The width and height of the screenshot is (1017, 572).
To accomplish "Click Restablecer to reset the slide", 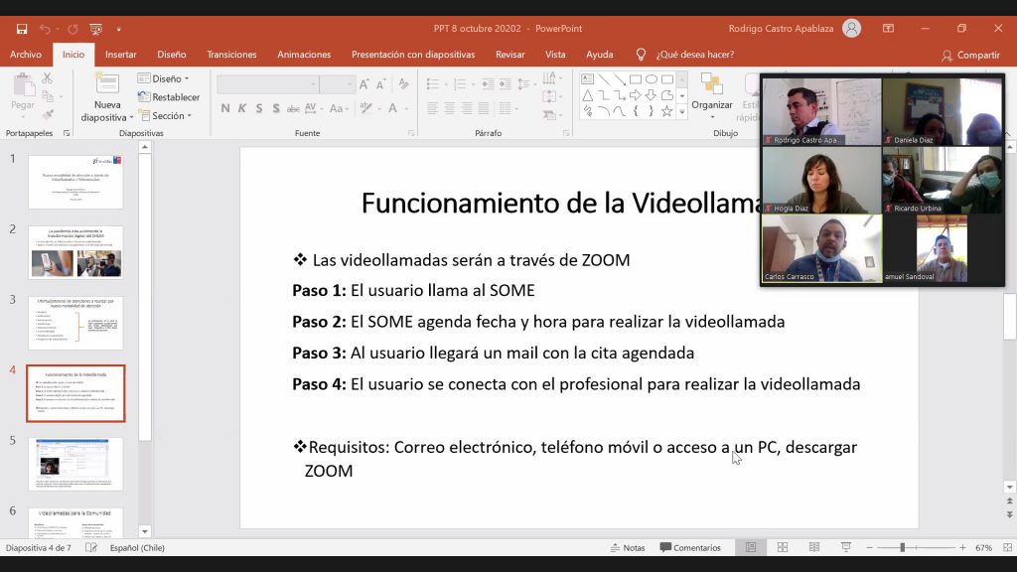I will click(x=170, y=97).
